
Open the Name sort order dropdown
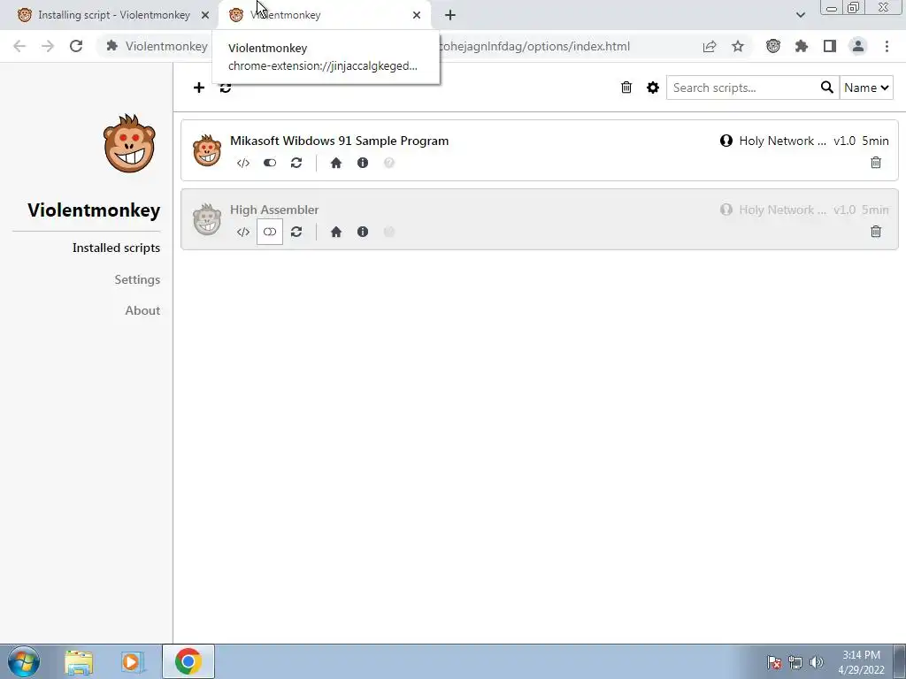(866, 88)
